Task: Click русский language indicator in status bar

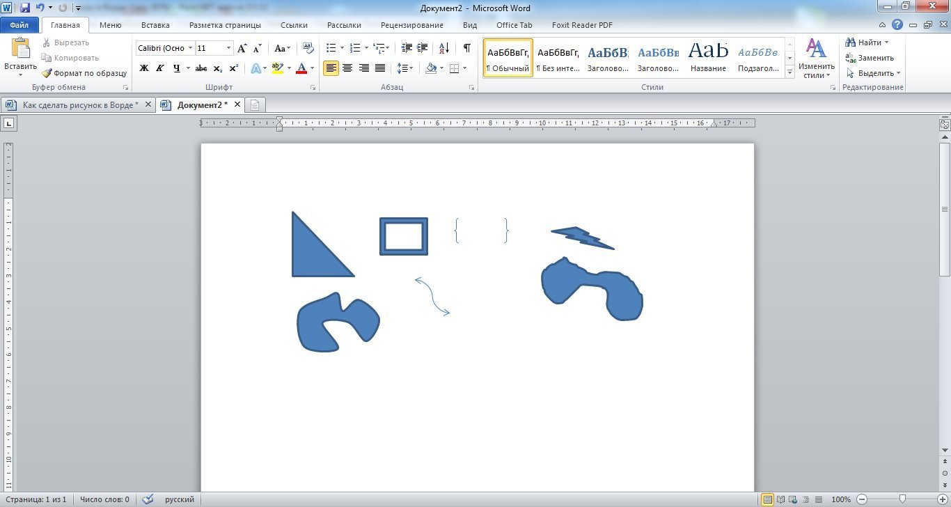Action: [x=180, y=499]
